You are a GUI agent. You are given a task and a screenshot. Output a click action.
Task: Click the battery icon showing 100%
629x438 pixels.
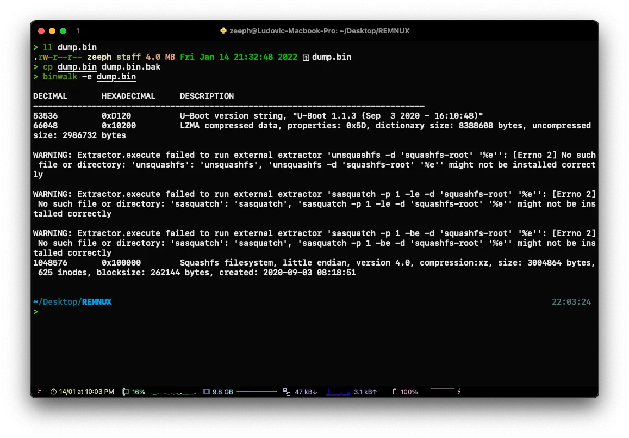395,392
